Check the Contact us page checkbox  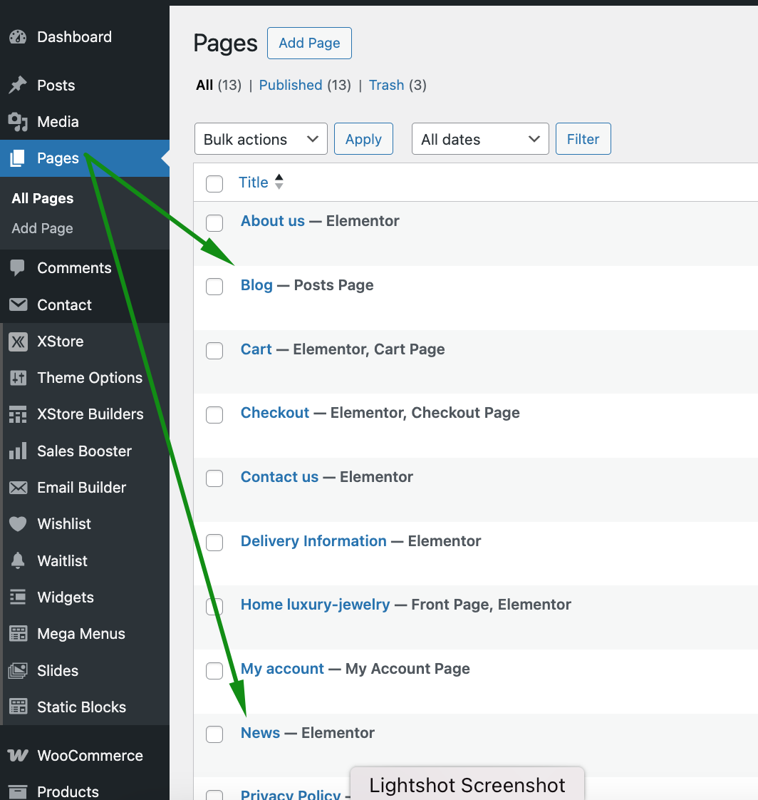coord(214,478)
